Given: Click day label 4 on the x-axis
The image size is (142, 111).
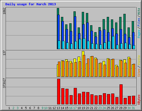Looking at the screenshot, I should point(22,108).
